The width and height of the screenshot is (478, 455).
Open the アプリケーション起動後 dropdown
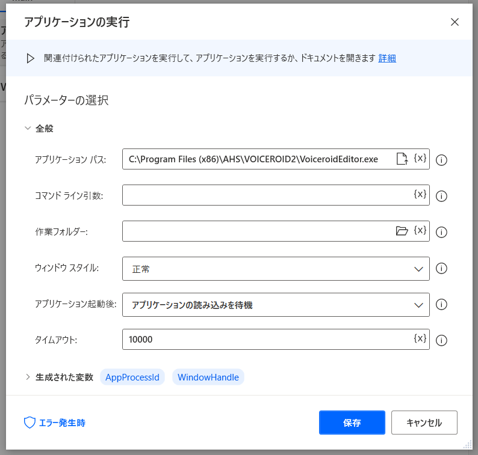276,305
